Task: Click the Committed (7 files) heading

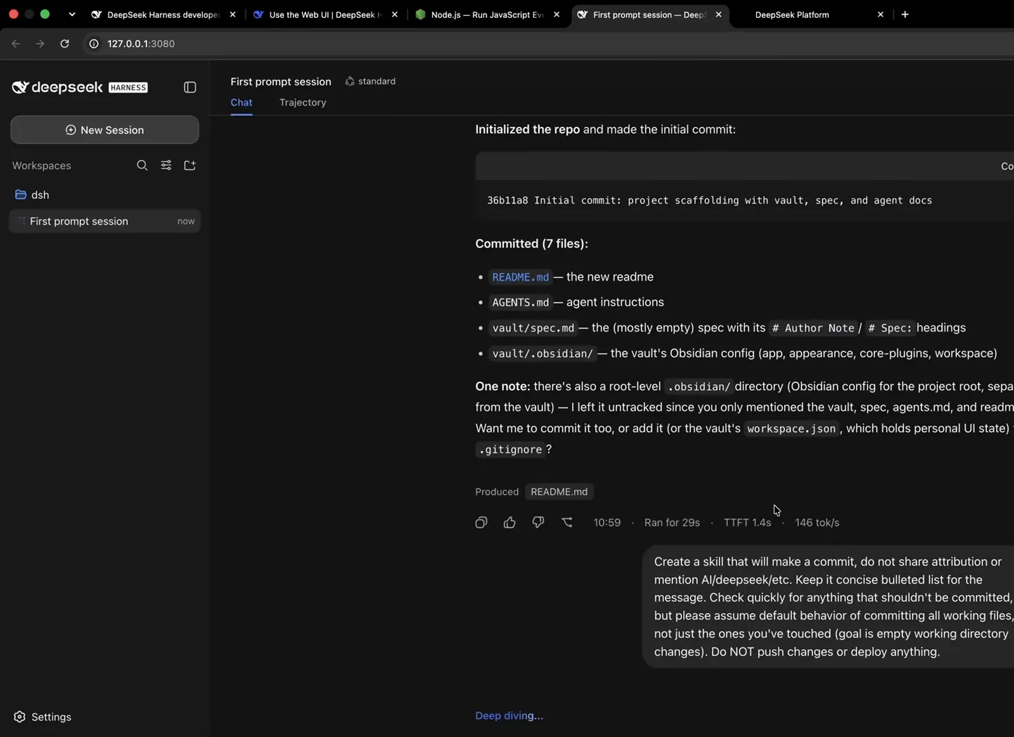Action: coord(532,244)
